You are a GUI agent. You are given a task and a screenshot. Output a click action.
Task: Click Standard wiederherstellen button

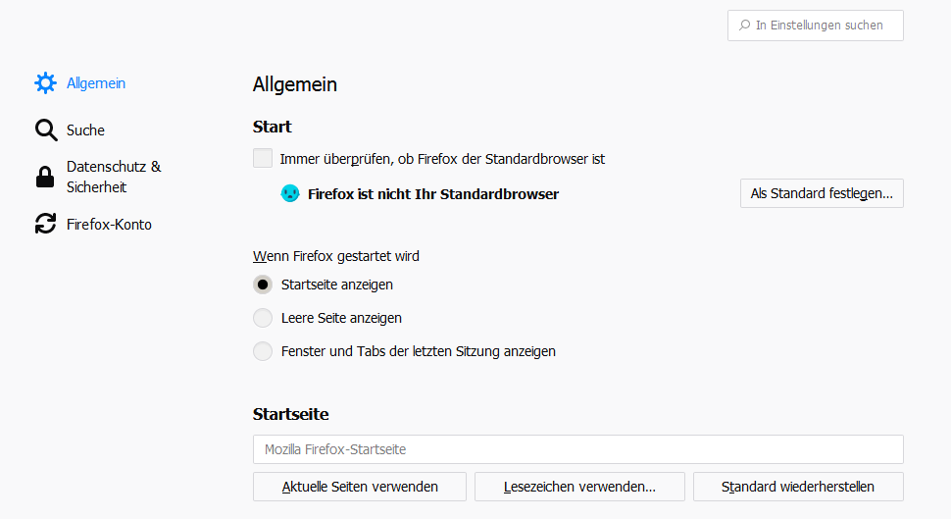tap(798, 487)
